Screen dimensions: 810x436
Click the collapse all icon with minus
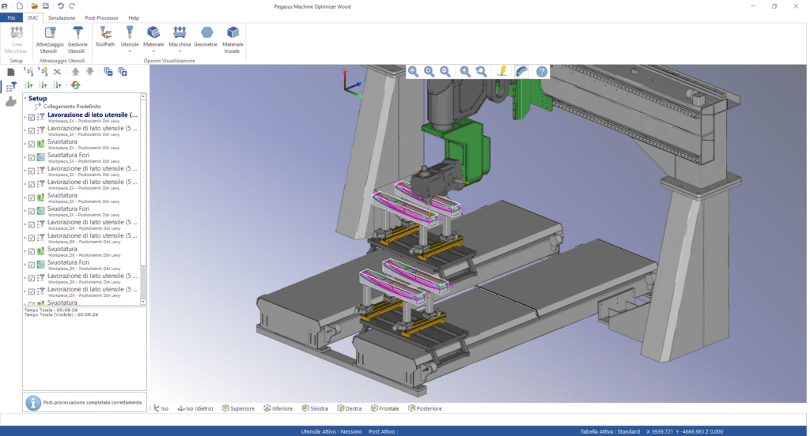click(x=108, y=72)
